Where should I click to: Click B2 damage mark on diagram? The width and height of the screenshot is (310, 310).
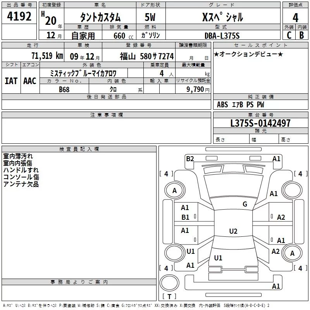[x=190, y=158]
